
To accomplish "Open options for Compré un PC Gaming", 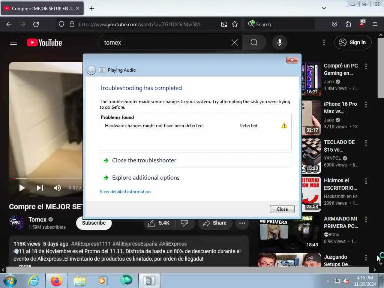I will pyautogui.click(x=366, y=66).
